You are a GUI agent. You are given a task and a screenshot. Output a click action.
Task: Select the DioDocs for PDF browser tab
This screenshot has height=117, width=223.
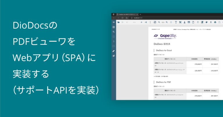point(127,15)
